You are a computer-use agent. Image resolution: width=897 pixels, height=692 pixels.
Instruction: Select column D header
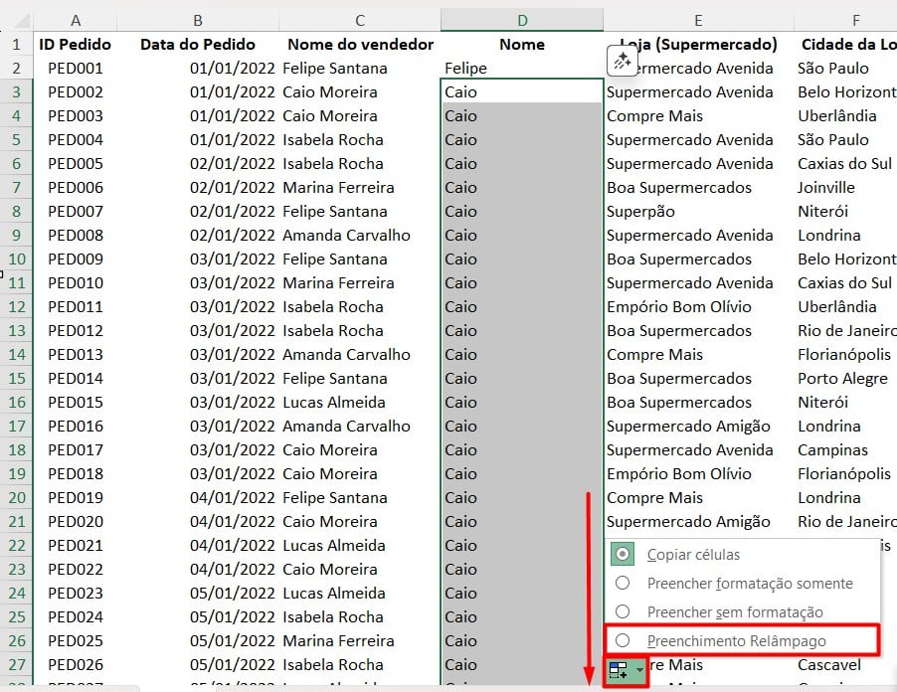pos(521,20)
